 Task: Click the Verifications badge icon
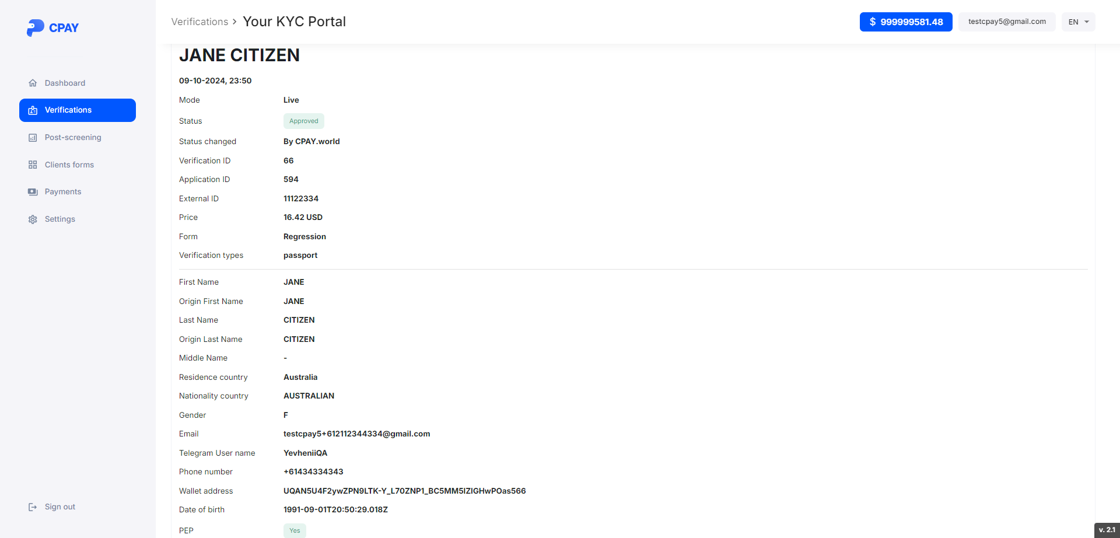coord(33,110)
